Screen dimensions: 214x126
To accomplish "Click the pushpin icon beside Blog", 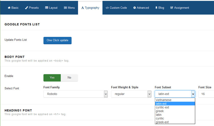I will (x=156, y=8).
